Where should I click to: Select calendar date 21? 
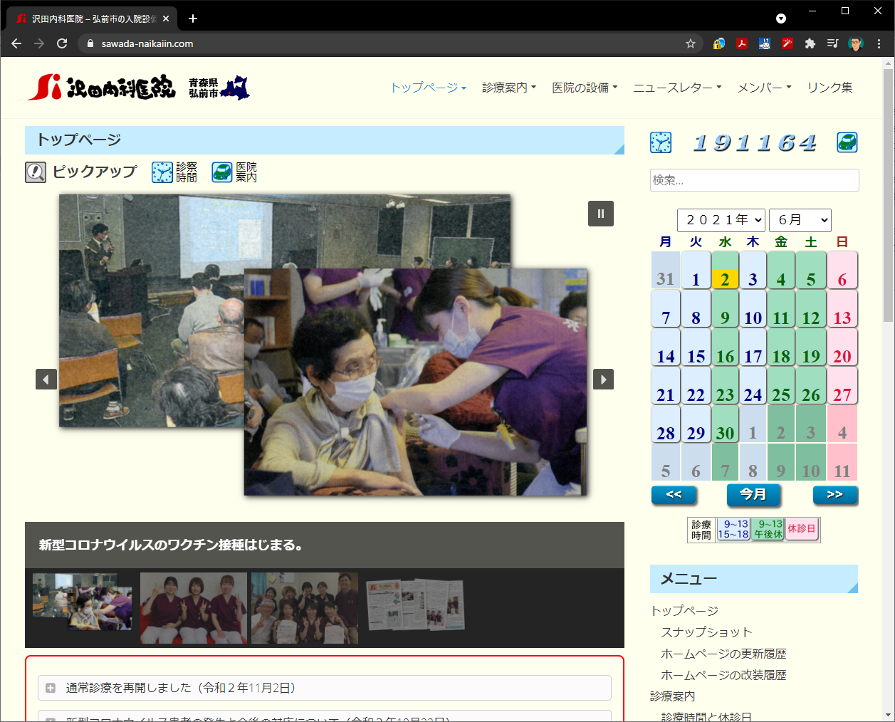[x=666, y=385]
